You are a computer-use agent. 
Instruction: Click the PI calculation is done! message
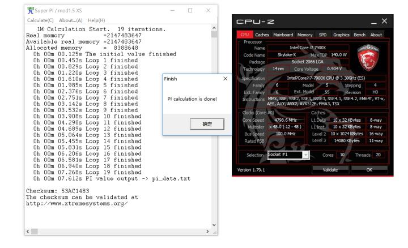(x=192, y=99)
